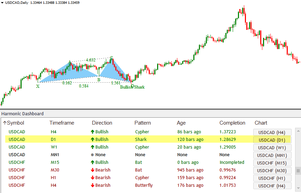Click the bearish arrow in the Butterfly row
Viewport: 301px width, 193px height.
click(93, 185)
